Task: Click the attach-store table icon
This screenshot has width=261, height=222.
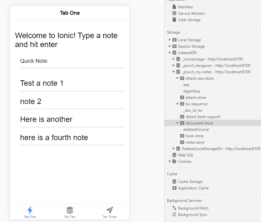Action: point(182,97)
